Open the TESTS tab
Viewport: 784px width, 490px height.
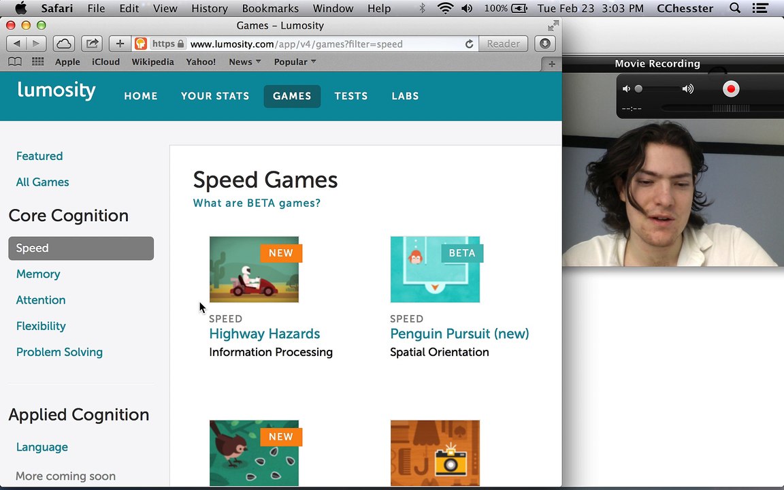[351, 96]
